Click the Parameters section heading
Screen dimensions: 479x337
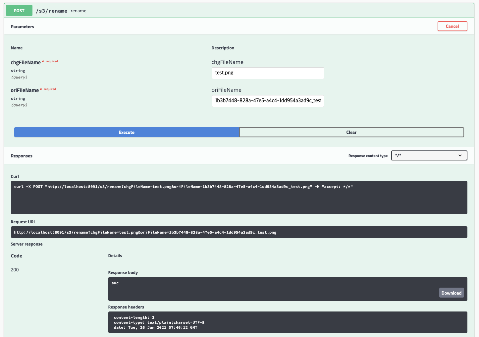click(x=22, y=27)
